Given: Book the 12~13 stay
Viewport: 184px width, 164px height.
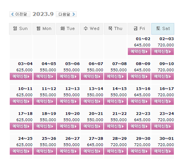Looking at the screenshot, I should click(68, 101).
